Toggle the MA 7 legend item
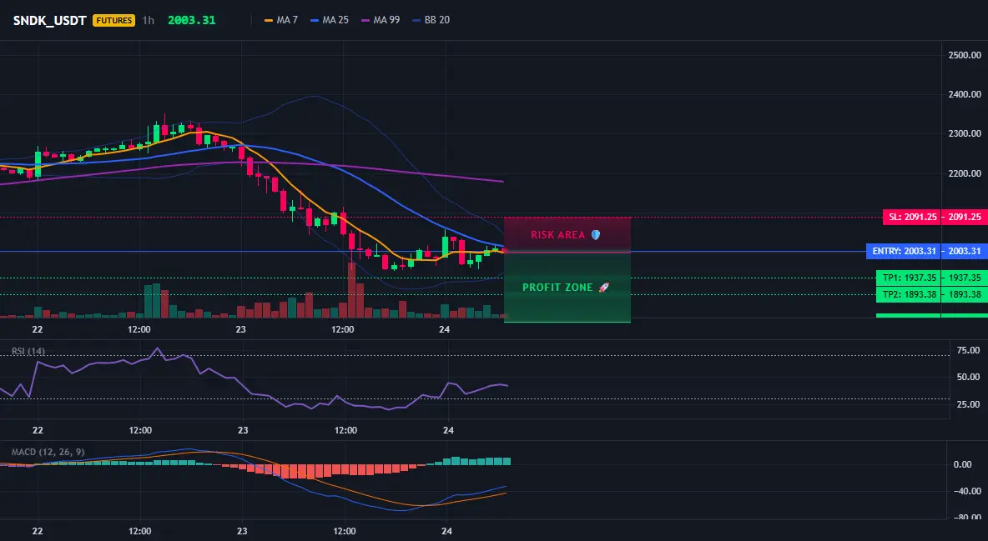This screenshot has height=541, width=988. click(281, 20)
